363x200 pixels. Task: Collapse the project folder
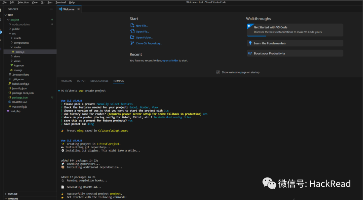pyautogui.click(x=8, y=20)
